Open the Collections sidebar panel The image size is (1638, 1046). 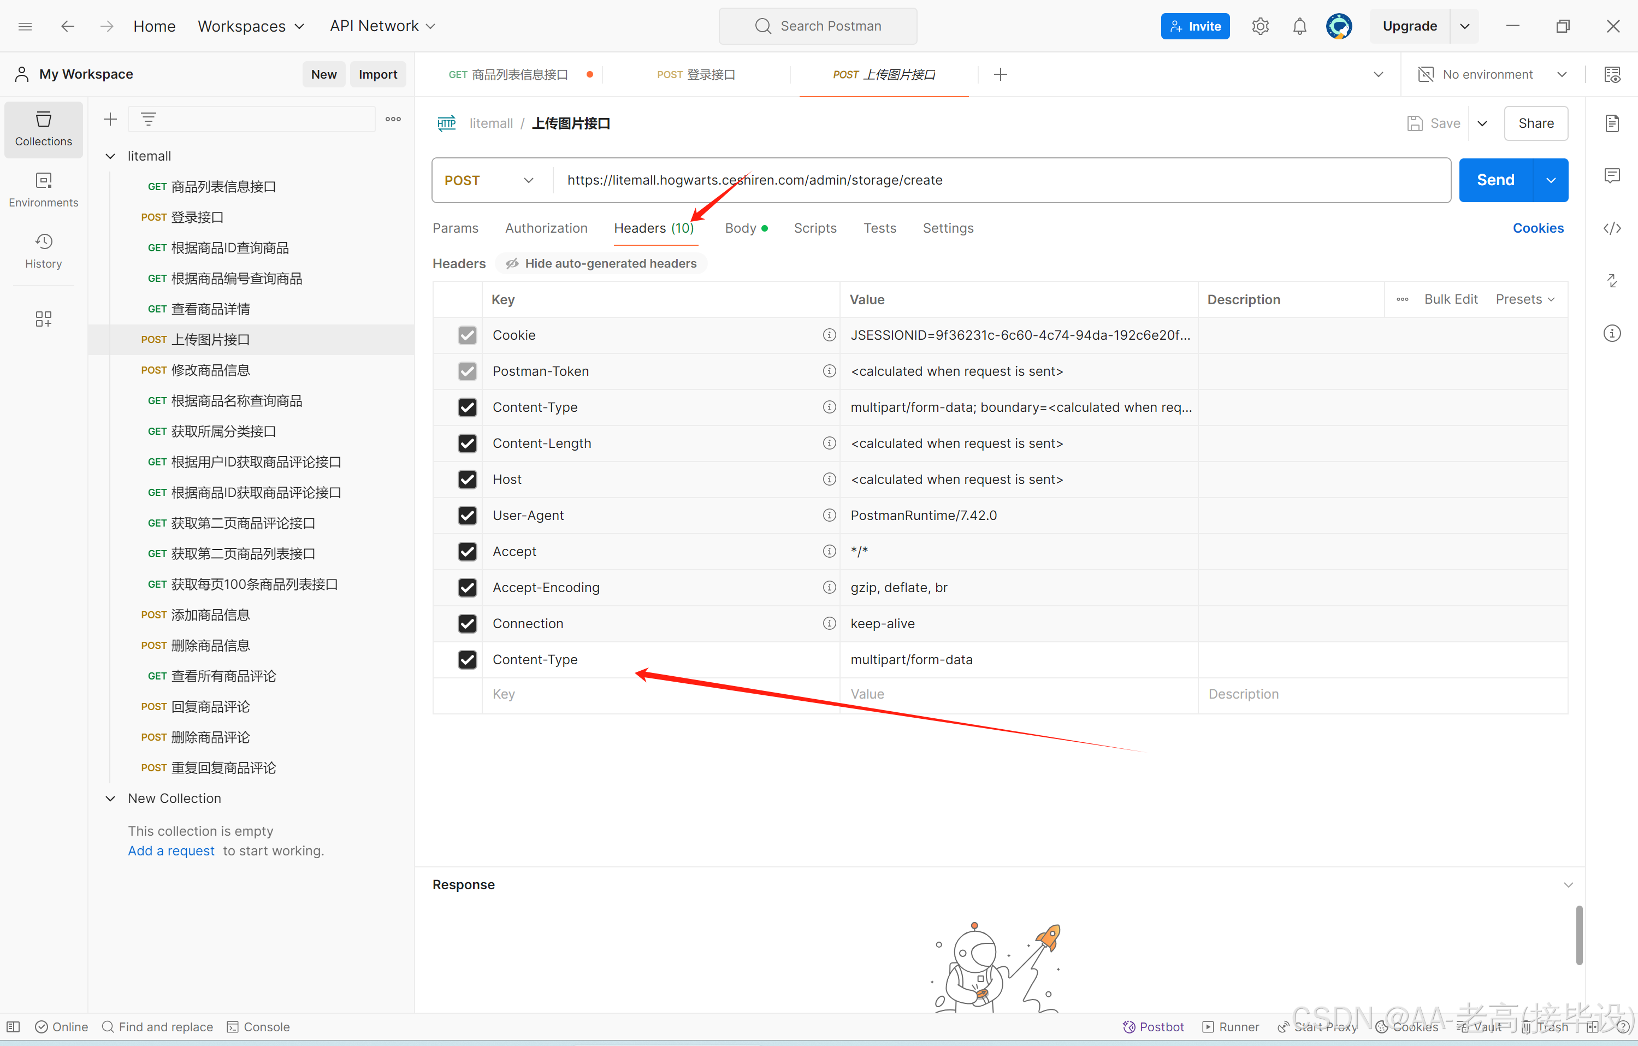[43, 129]
